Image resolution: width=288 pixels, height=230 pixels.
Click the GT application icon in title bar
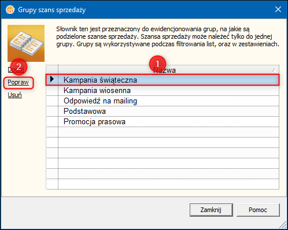coord(10,10)
